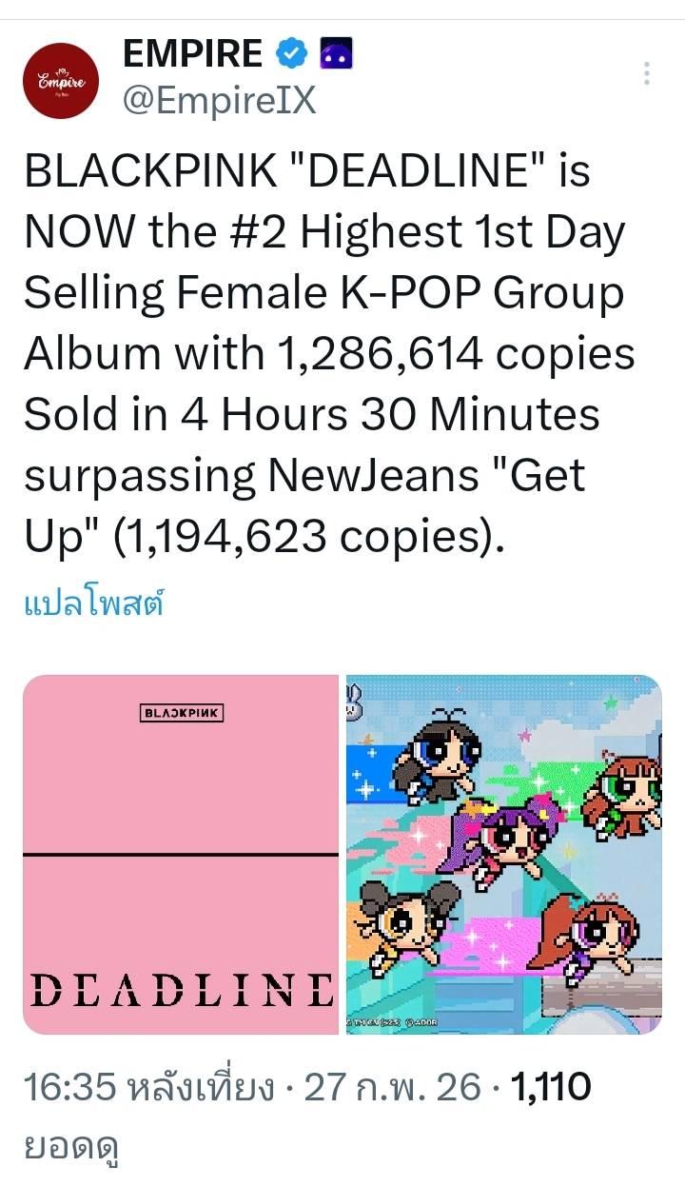Click the post date 27 ก.พ. 26
The width and height of the screenshot is (685, 1186).
[x=392, y=1087]
